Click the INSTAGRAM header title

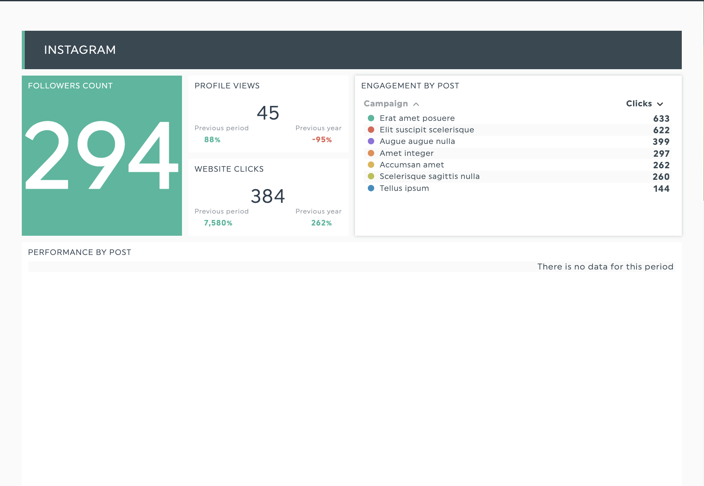[80, 50]
